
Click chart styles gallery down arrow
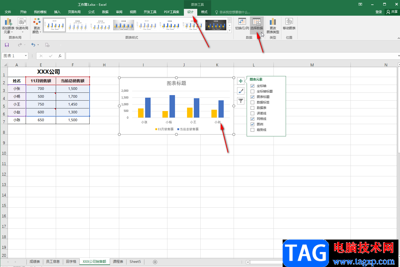pos(230,25)
